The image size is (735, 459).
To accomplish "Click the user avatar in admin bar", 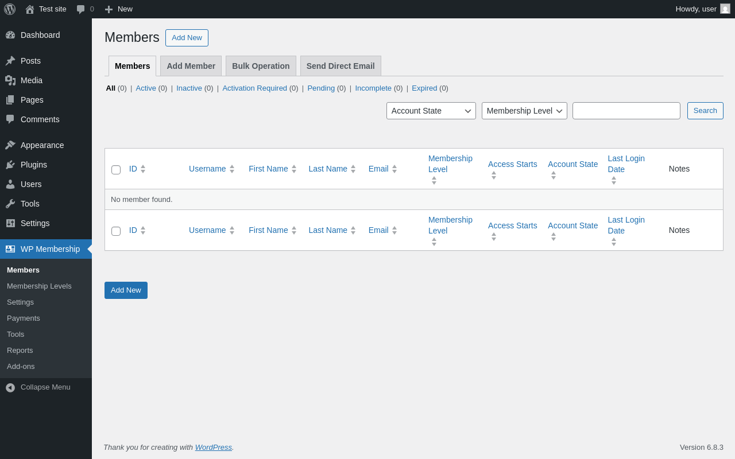I will pyautogui.click(x=725, y=9).
